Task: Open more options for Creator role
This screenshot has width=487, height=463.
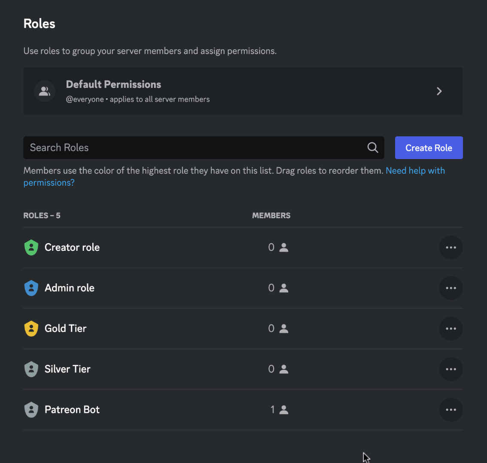Action: [x=451, y=247]
